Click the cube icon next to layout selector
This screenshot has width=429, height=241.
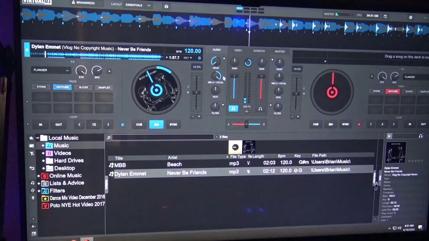[166, 6]
